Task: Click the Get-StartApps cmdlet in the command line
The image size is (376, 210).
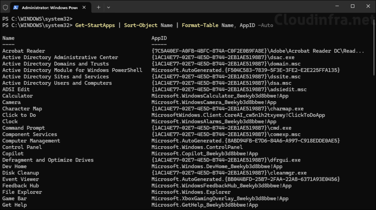Action: pos(95,25)
